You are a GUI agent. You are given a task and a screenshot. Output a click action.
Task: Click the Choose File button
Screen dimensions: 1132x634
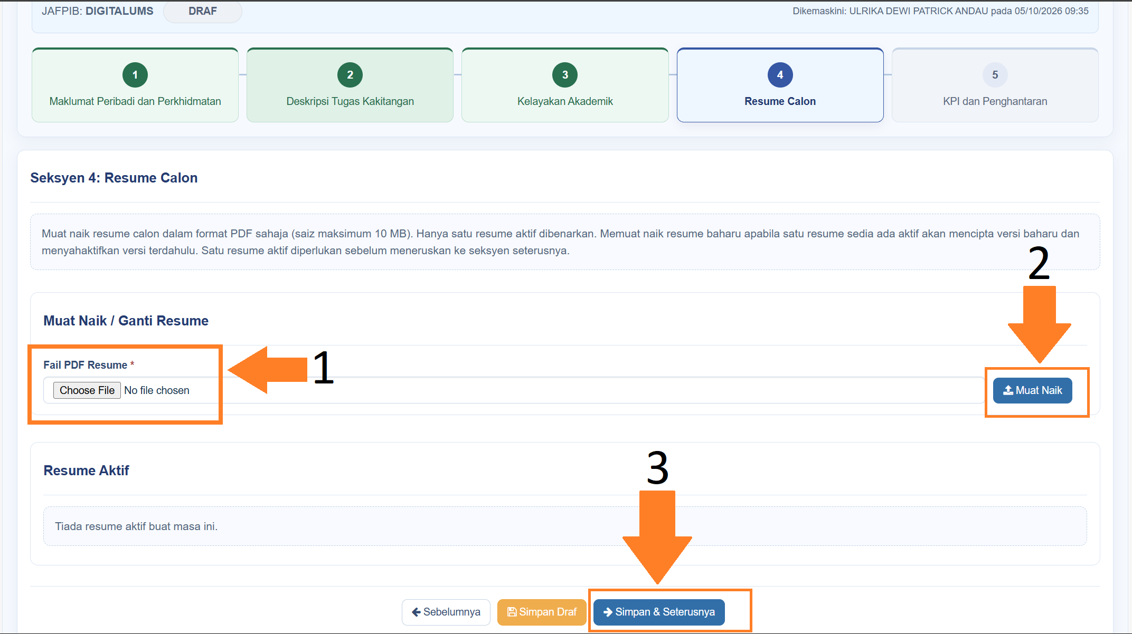(87, 390)
